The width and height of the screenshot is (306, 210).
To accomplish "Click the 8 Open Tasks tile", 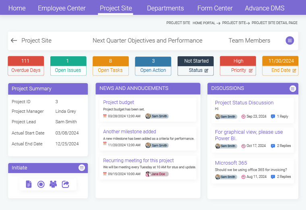I will tap(111, 66).
